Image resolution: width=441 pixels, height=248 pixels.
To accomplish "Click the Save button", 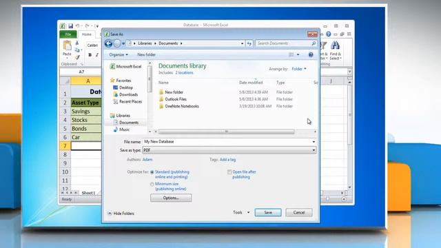I will click(x=268, y=213).
